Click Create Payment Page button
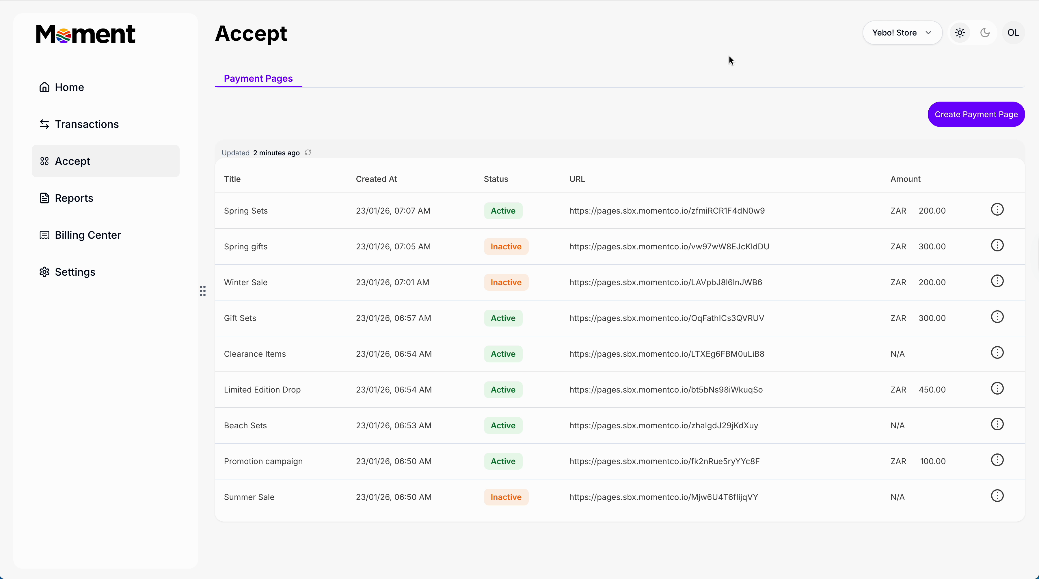 (976, 114)
